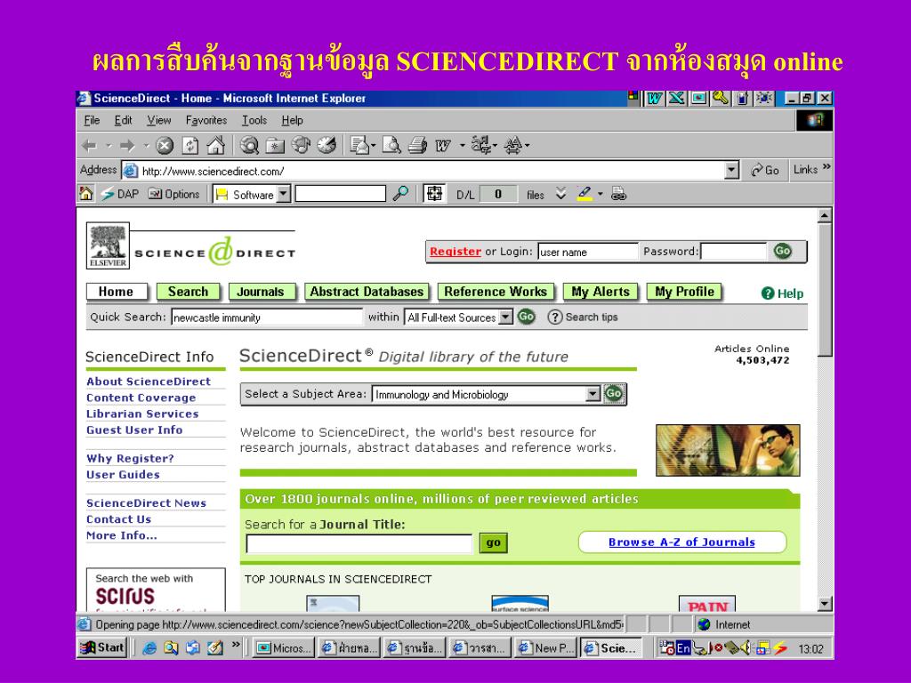Open the Address bar dropdown arrow

pyautogui.click(x=731, y=170)
